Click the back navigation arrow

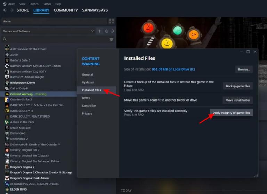5,10
